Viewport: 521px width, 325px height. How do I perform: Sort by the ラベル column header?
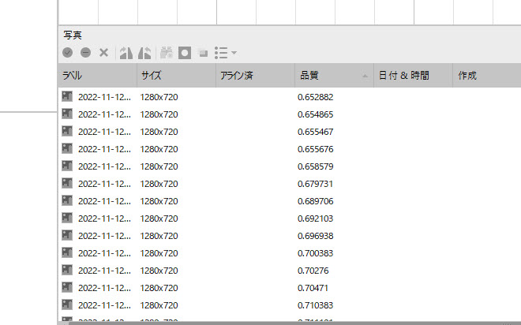[x=97, y=76]
